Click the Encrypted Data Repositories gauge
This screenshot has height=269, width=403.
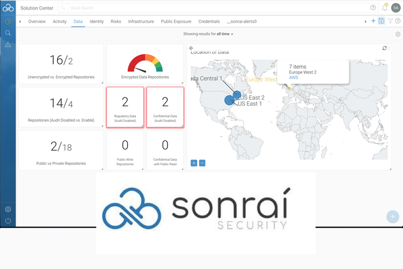point(145,63)
